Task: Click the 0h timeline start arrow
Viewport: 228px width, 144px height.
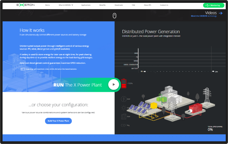Action: pyautogui.click(x=145, y=71)
